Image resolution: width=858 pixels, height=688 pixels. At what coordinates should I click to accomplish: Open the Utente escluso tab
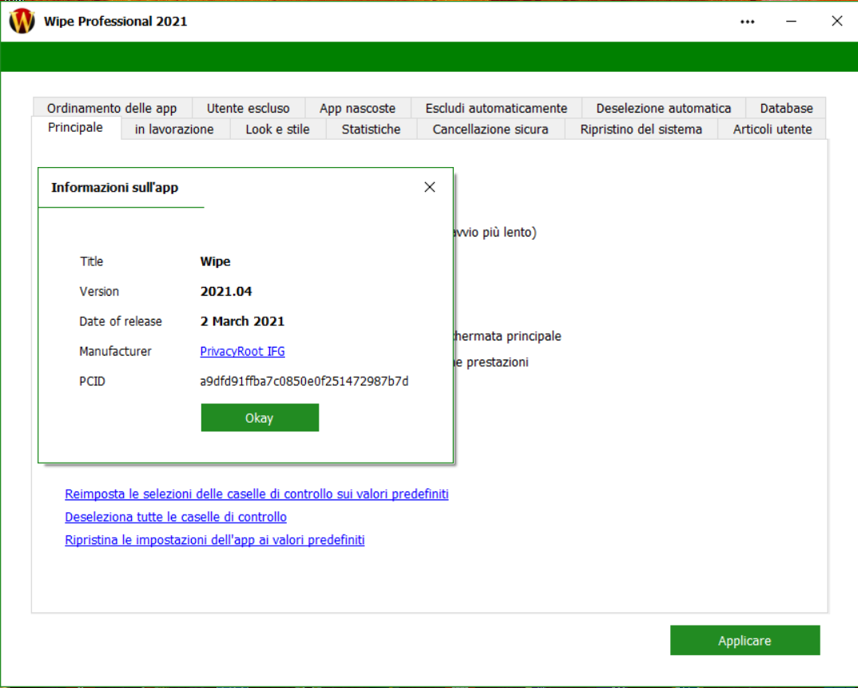(x=248, y=108)
